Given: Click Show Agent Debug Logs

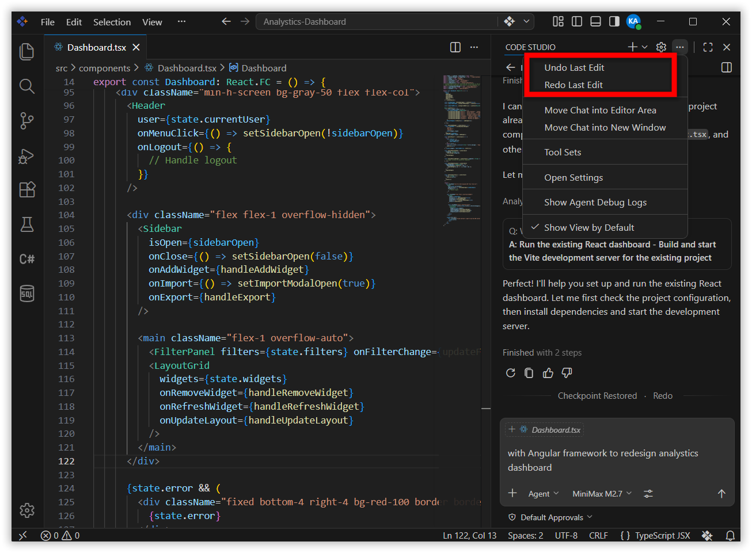Looking at the screenshot, I should (605, 203).
